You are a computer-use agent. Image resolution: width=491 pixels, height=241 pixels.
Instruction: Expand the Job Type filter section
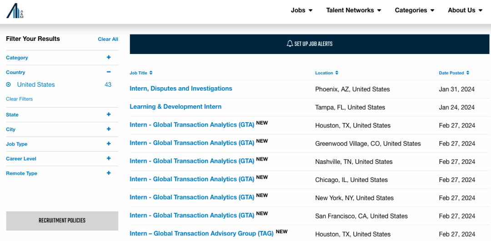(109, 144)
